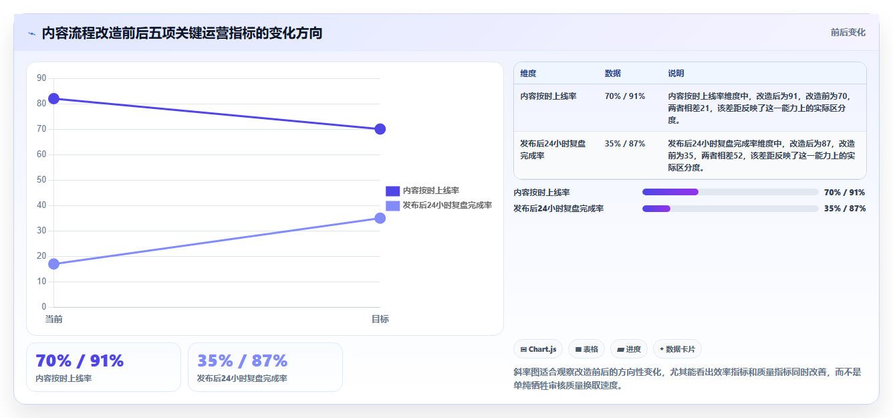Click the 数据卡片 tag

click(x=677, y=349)
